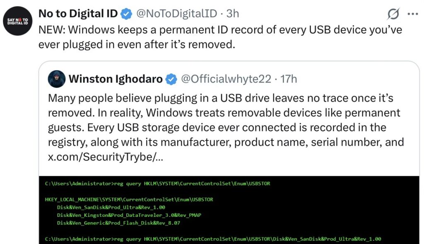Click the first reg query command line
424x244 pixels.
pos(157,183)
